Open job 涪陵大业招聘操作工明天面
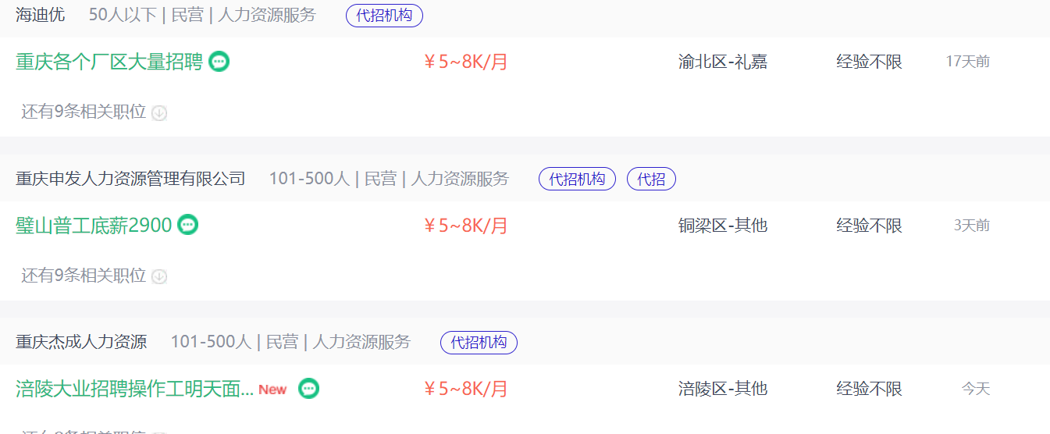 tap(134, 388)
